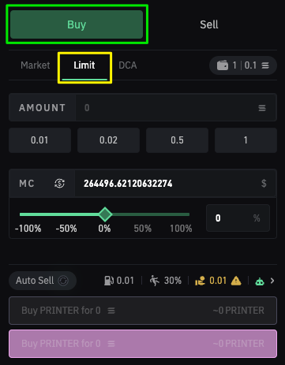285x365 pixels.
Task: Click the yellow warning triangle icon
Action: 236,281
